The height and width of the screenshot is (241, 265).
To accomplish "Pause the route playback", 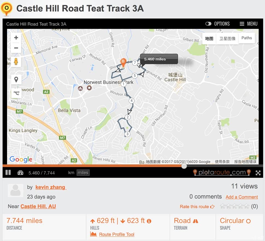I will pyautogui.click(x=8, y=172).
